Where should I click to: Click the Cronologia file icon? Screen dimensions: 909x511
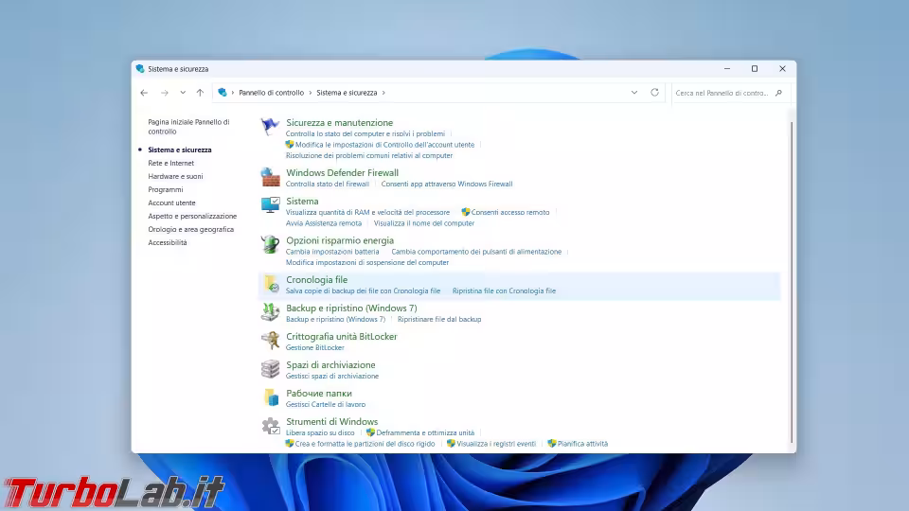[271, 284]
